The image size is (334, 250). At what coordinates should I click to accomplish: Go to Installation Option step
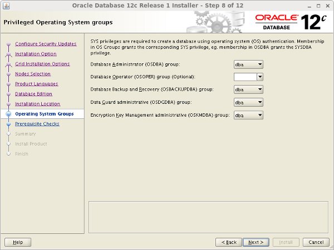click(36, 54)
